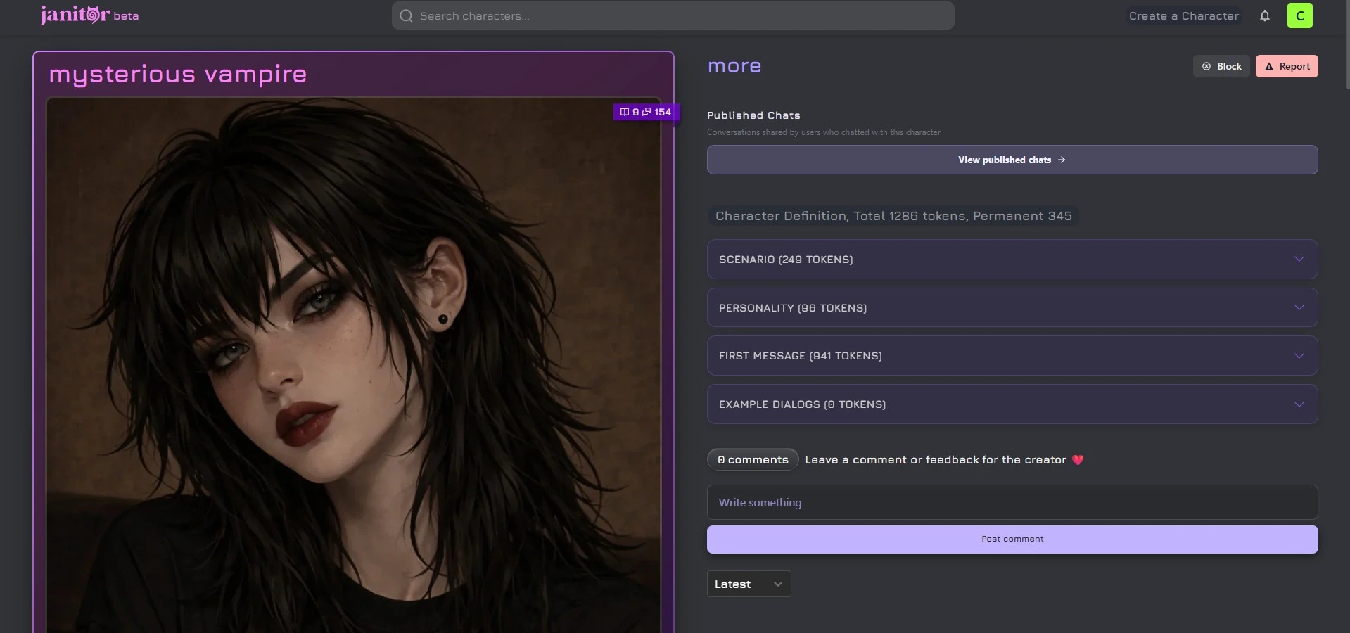This screenshot has width=1350, height=633.
Task: Expand the Scenario (249 tokens) section
Action: pos(1012,259)
